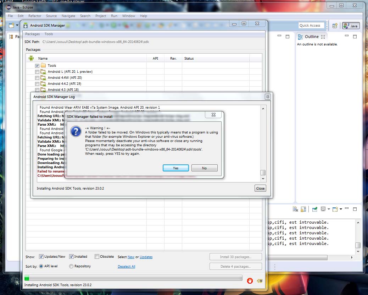
Task: Click the console horizontal scrollbar in Eclipse
Action: point(298,257)
